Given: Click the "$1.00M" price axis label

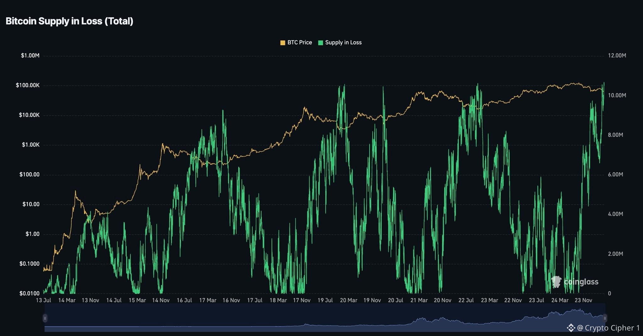Looking at the screenshot, I should 30,56.
